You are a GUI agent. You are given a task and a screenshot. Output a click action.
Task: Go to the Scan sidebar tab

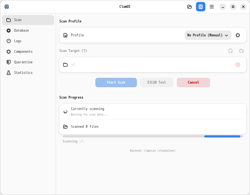click(28, 20)
